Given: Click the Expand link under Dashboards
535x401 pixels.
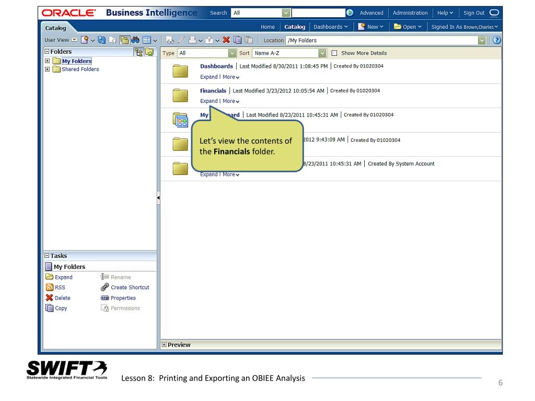Looking at the screenshot, I should click(209, 77).
